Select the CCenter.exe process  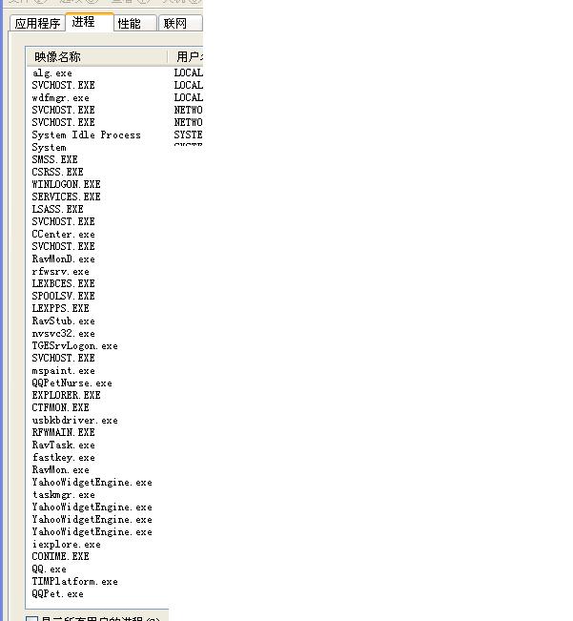[x=63, y=234]
